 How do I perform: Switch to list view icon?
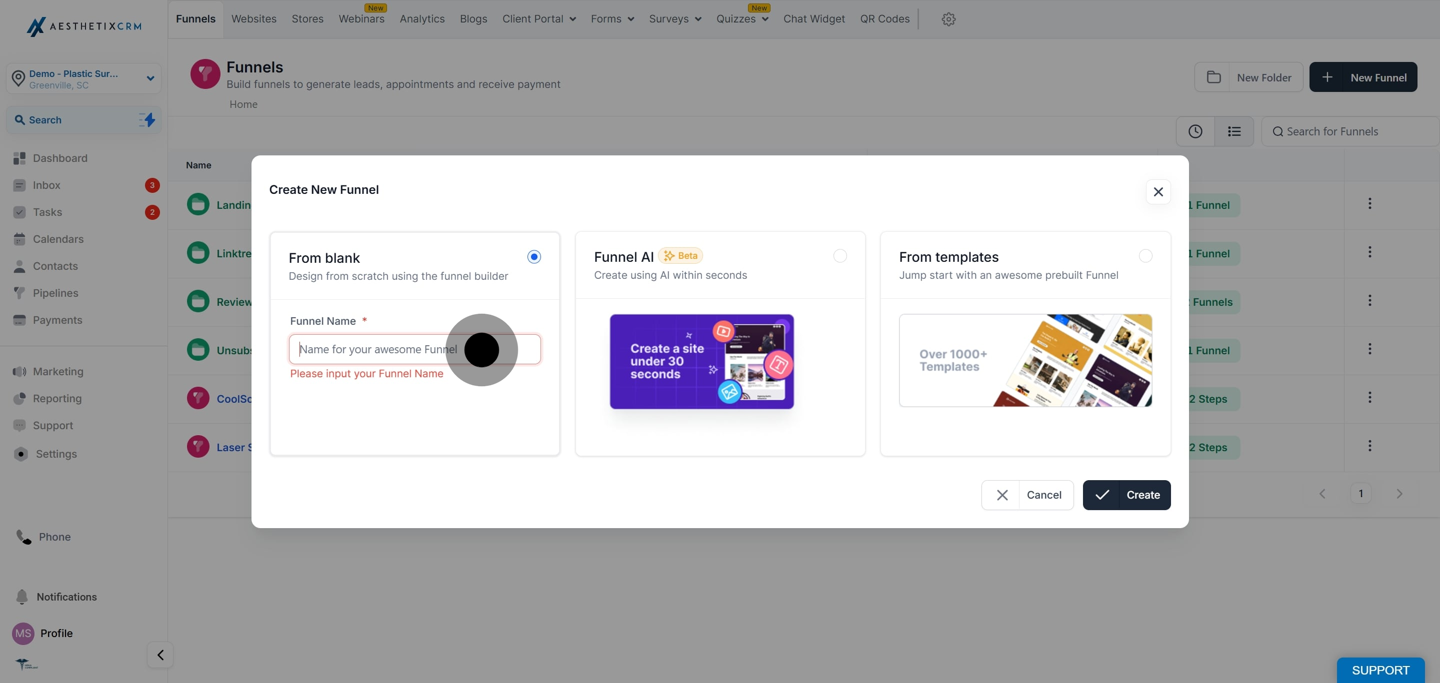(1234, 131)
